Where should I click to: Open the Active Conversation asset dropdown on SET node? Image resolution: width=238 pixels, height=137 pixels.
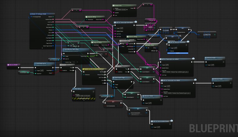[x=135, y=115]
